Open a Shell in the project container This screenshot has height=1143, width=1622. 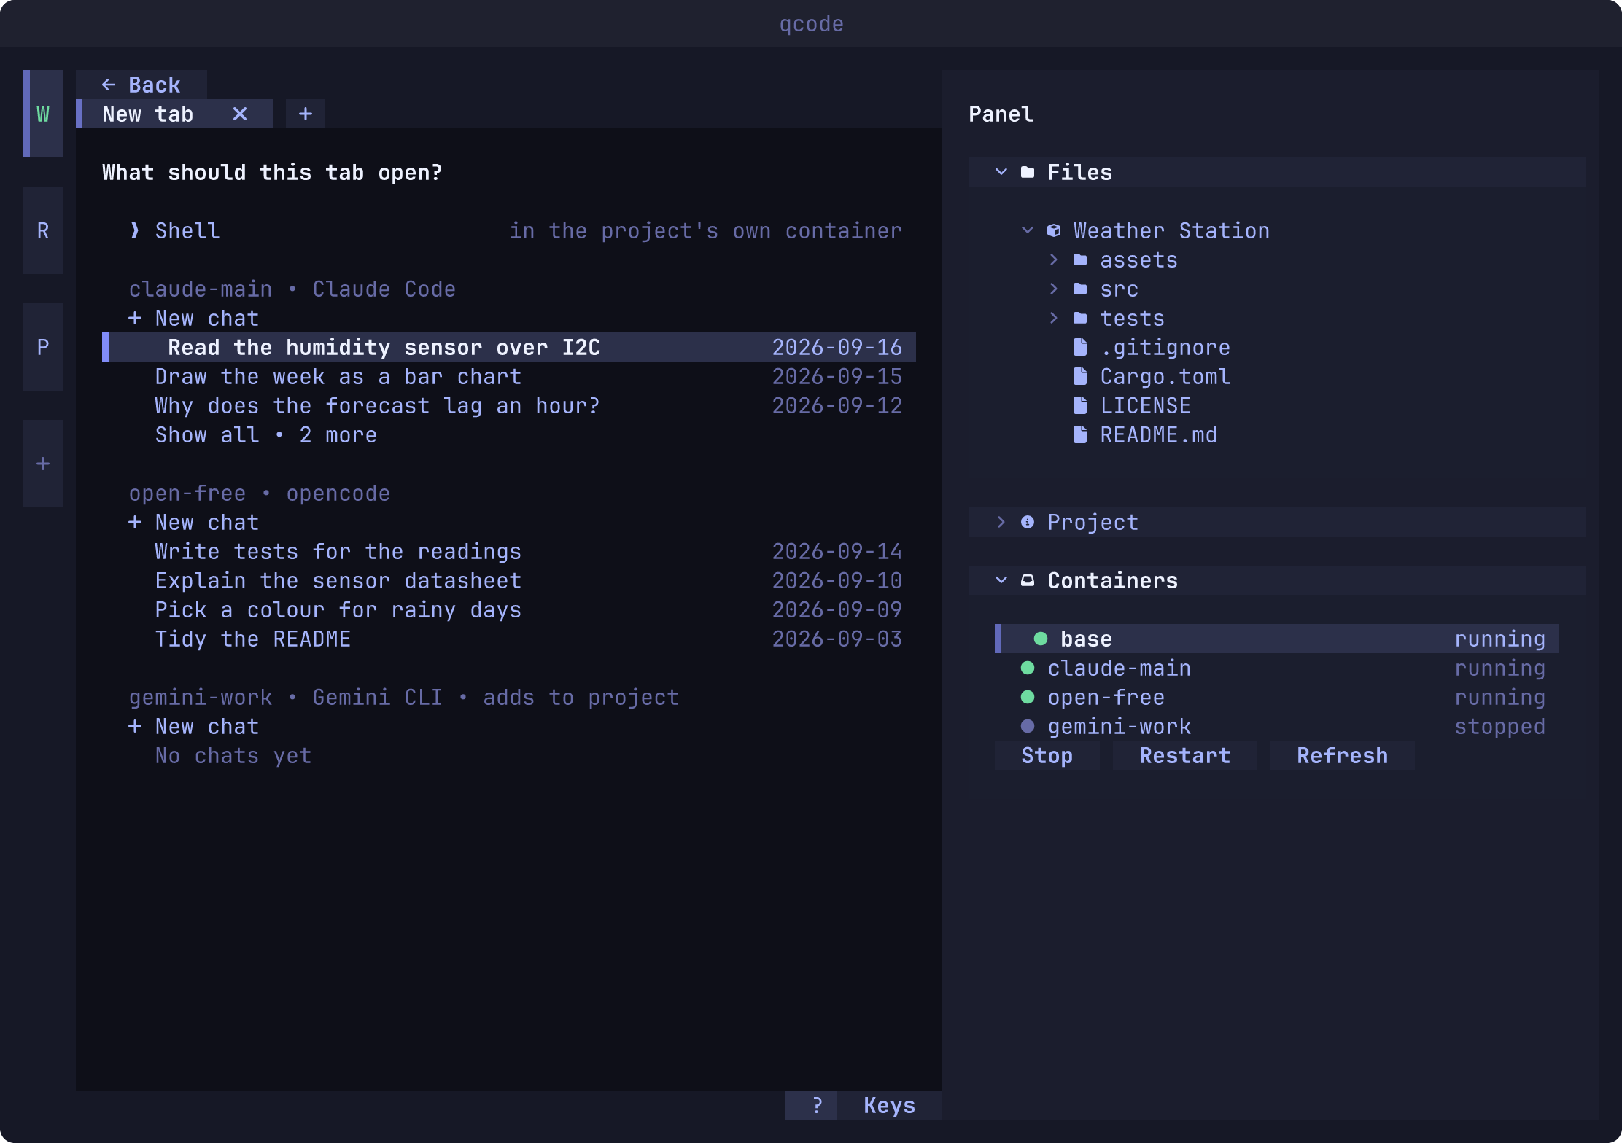[x=509, y=230]
